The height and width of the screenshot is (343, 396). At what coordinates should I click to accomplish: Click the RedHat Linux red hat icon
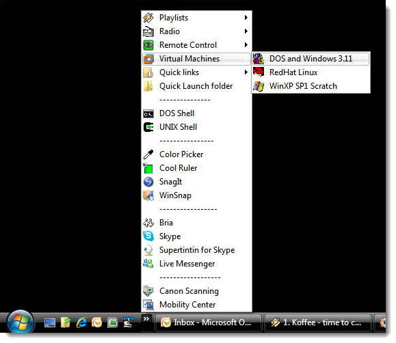(259, 72)
